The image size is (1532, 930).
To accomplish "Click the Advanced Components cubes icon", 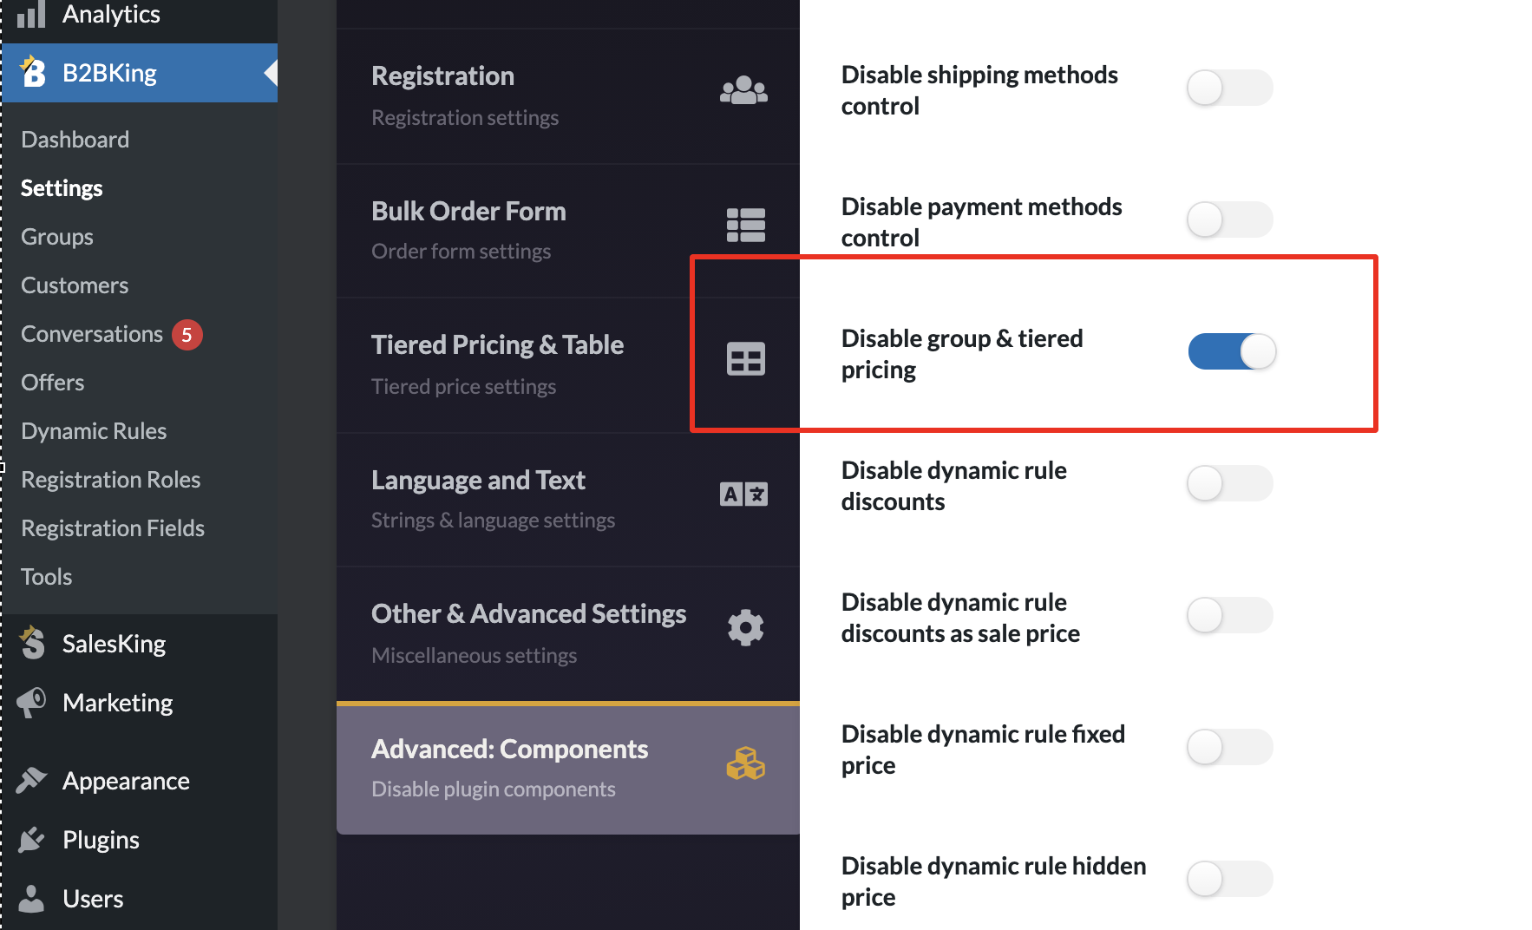I will click(745, 763).
